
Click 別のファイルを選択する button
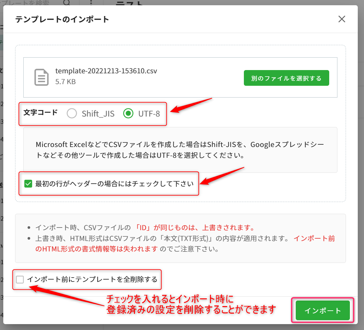click(x=286, y=78)
